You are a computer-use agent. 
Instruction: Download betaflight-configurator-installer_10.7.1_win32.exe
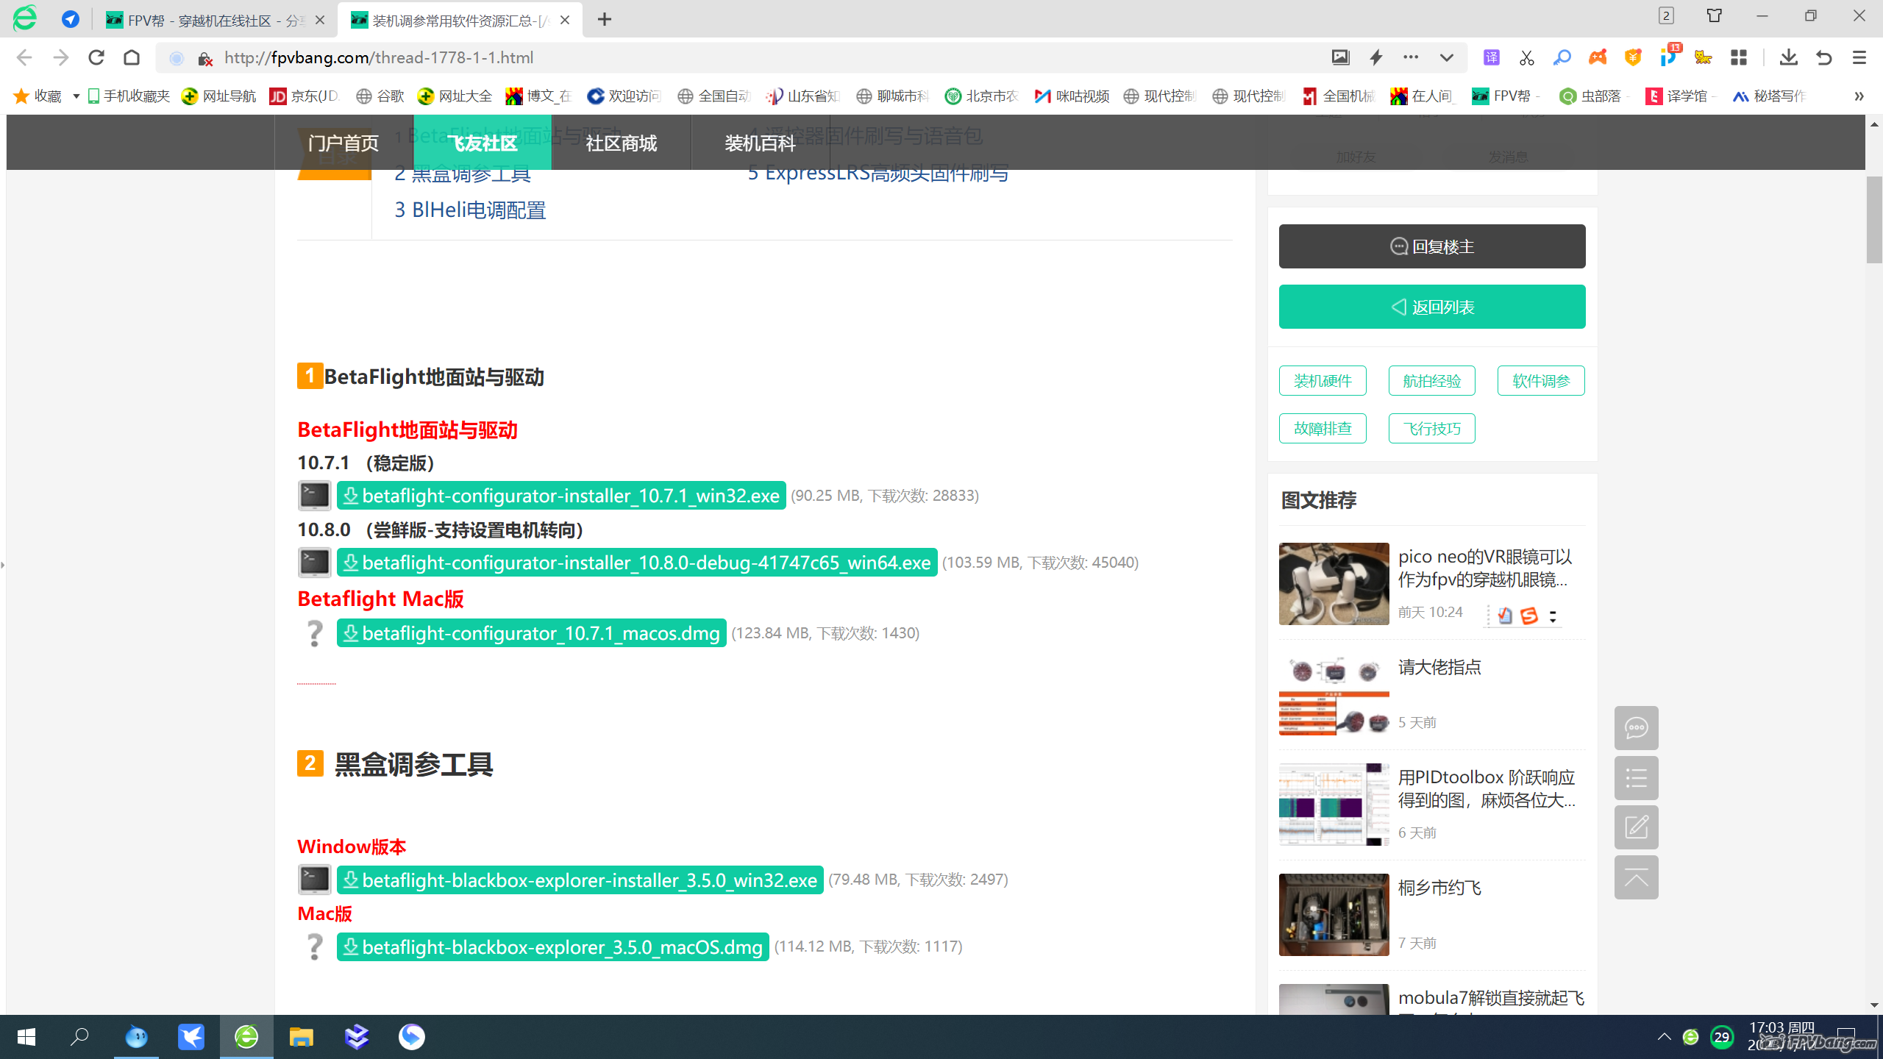point(561,496)
